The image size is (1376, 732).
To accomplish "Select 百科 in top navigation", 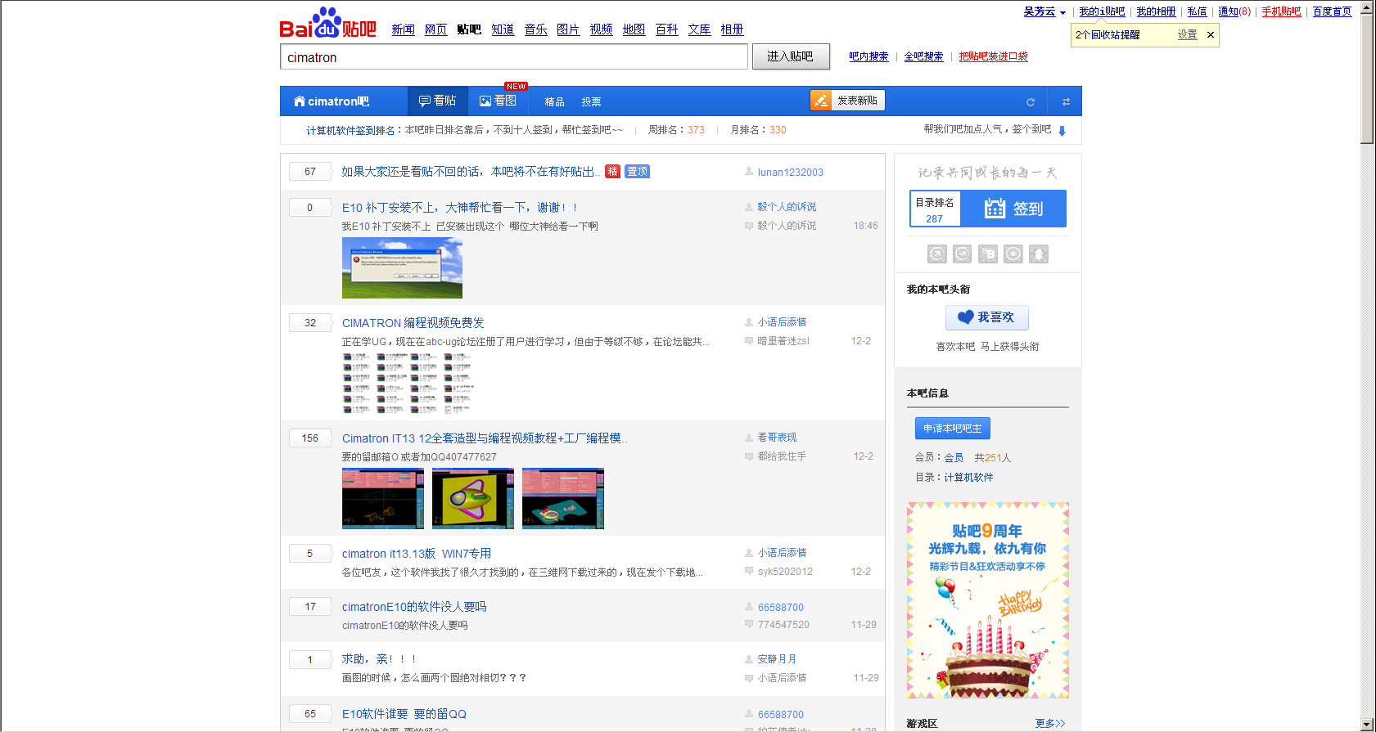I will (666, 29).
